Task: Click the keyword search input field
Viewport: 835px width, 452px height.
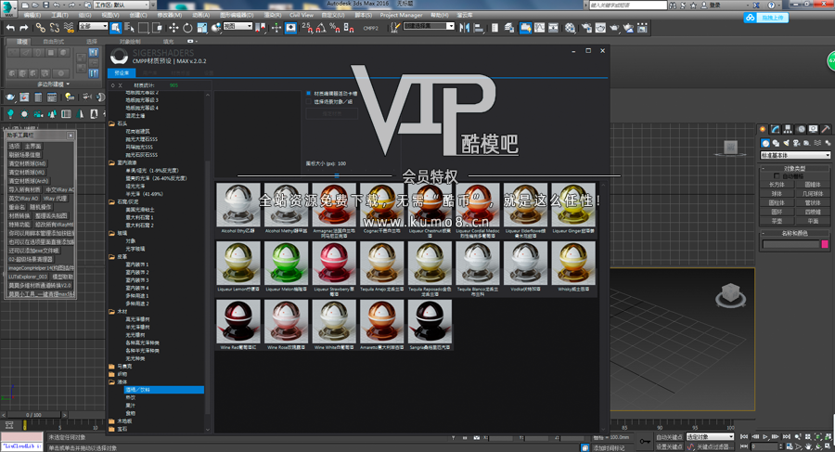Action: [x=628, y=5]
